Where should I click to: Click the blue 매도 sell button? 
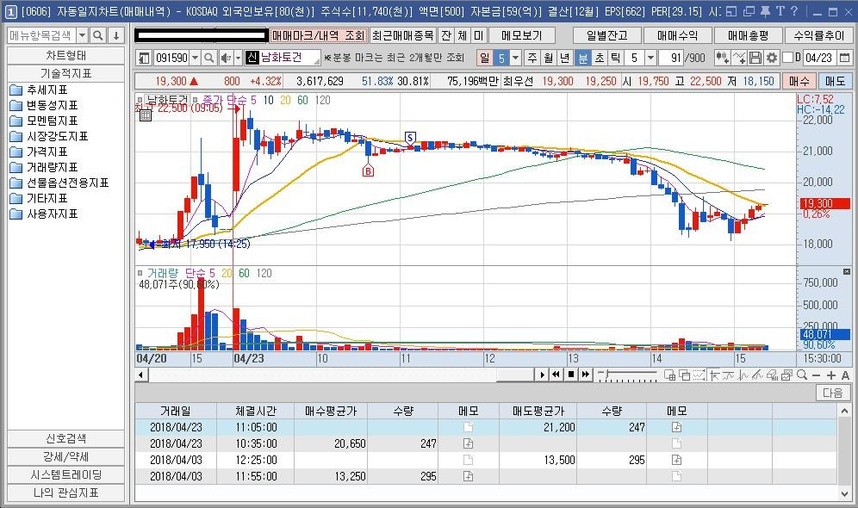tap(835, 82)
